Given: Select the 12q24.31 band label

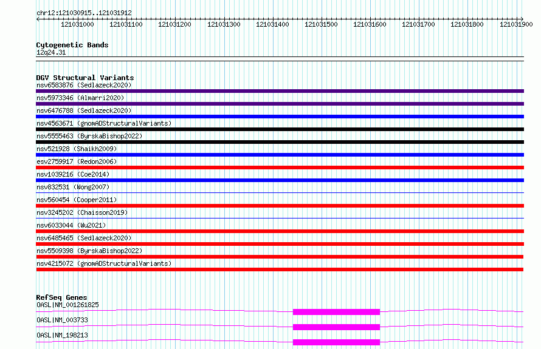Looking at the screenshot, I should coord(51,52).
